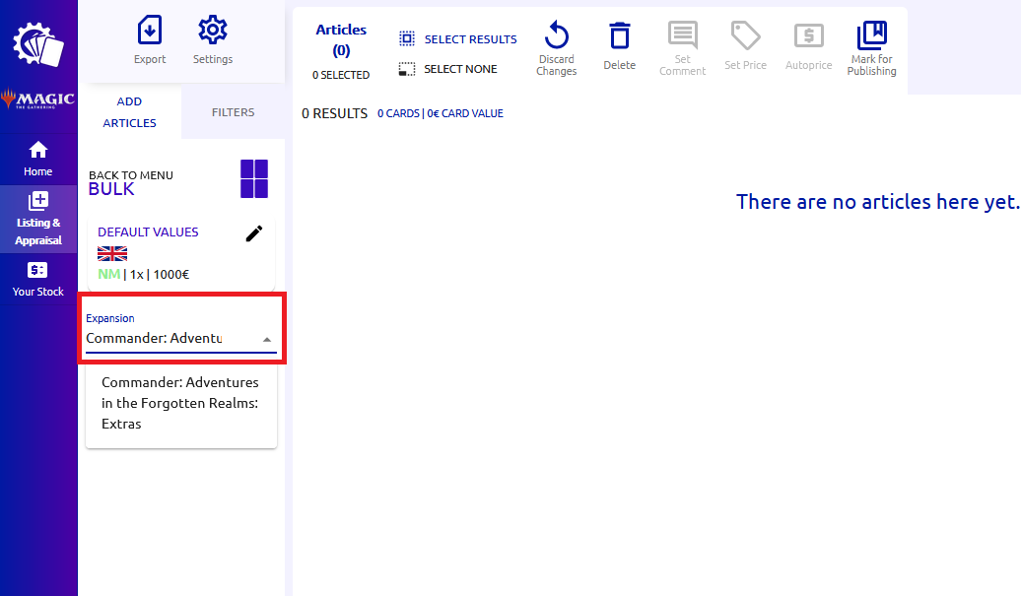Switch to the Add Articles tab
1021x596 pixels.
pyautogui.click(x=129, y=112)
